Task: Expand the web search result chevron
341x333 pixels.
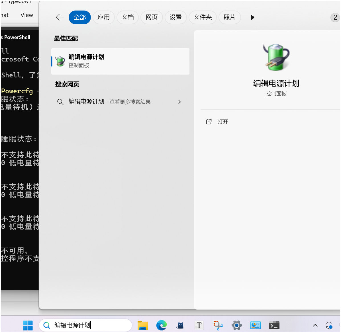Action: (179, 102)
